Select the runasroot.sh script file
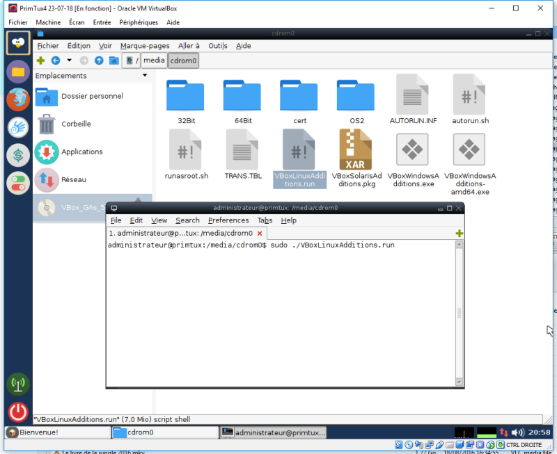Screen dimensions: 557x454 [x=186, y=154]
